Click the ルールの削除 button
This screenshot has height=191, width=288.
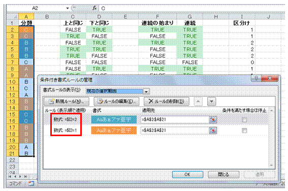coord(167,102)
